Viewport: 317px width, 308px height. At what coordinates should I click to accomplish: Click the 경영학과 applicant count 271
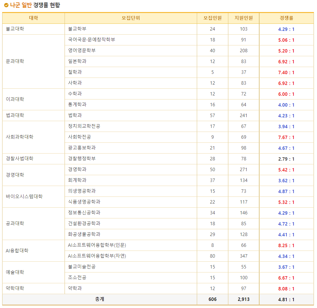[x=243, y=169]
